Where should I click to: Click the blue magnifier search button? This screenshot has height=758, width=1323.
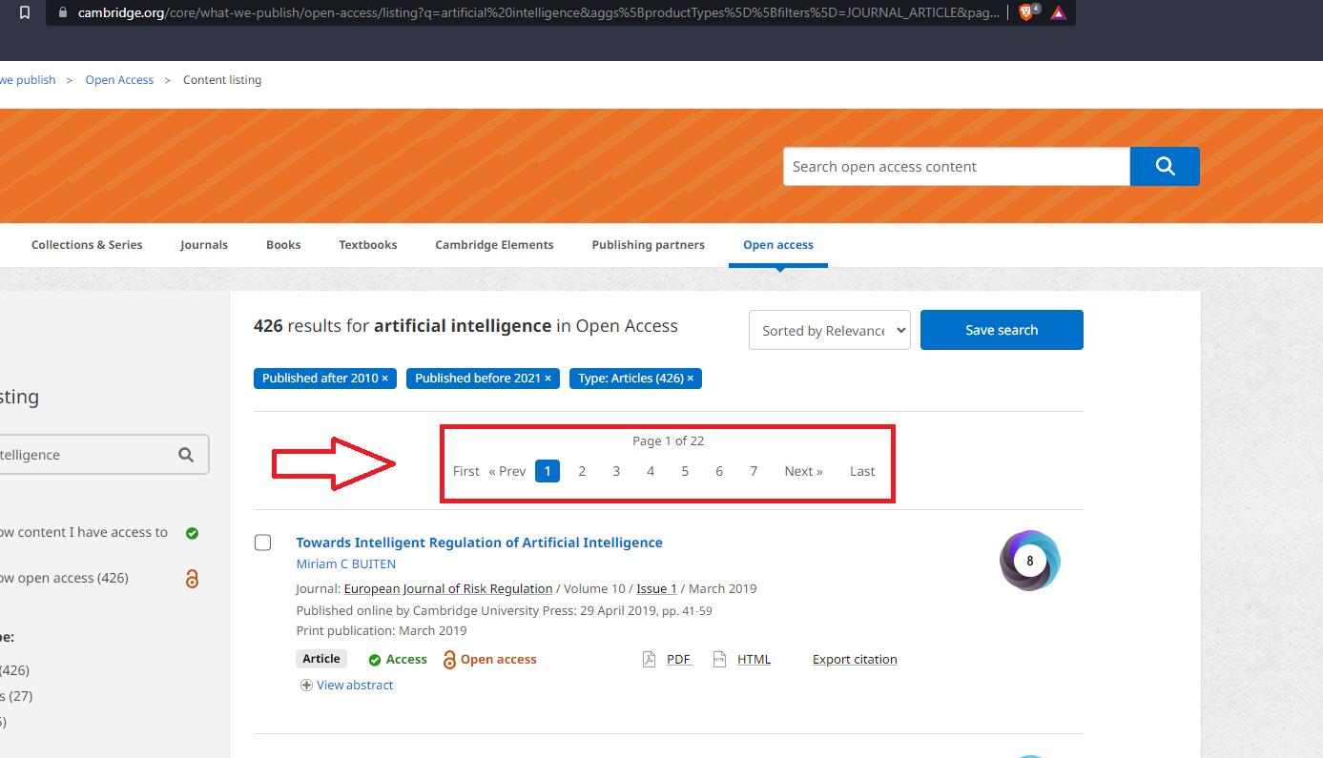click(1165, 166)
